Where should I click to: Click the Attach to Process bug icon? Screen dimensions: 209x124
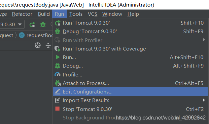[x=58, y=83]
